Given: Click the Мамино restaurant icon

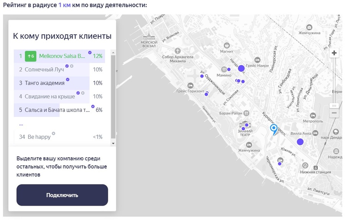Looking at the screenshot, I should (224, 70).
